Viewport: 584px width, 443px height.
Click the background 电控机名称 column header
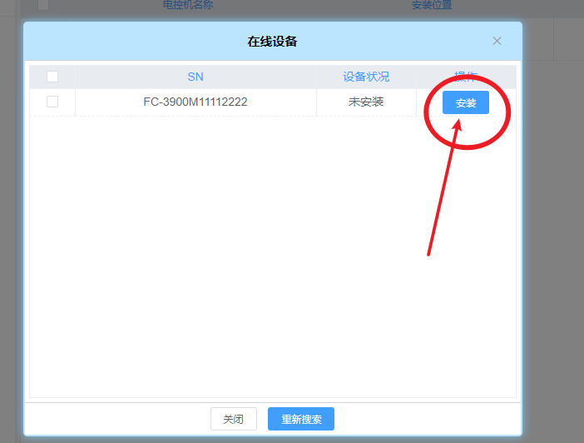tap(188, 5)
